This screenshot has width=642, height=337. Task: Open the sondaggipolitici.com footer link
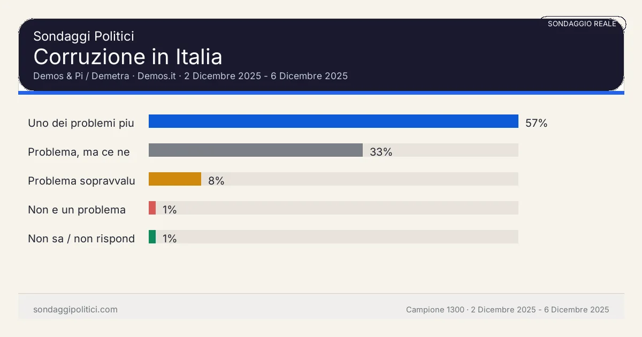pyautogui.click(x=75, y=310)
